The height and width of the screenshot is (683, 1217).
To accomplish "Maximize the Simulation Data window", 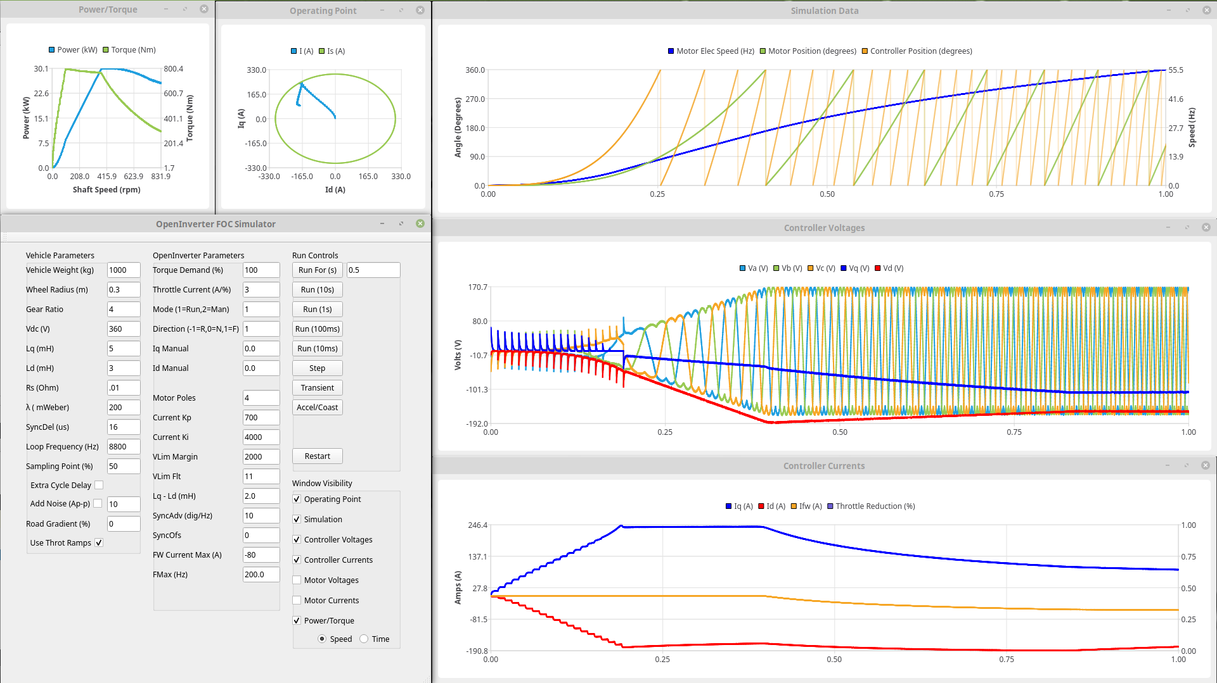I will (x=1187, y=10).
